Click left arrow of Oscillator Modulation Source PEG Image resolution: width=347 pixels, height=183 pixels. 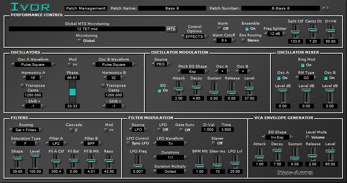[x=153, y=64]
